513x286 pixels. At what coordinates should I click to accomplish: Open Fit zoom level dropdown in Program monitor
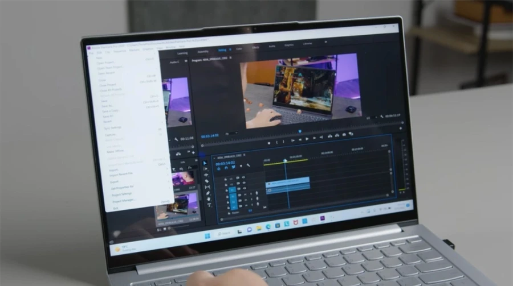tap(231, 134)
